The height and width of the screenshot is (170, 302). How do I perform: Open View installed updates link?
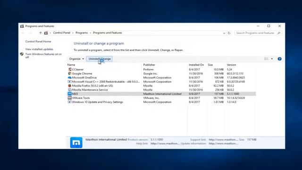39,49
